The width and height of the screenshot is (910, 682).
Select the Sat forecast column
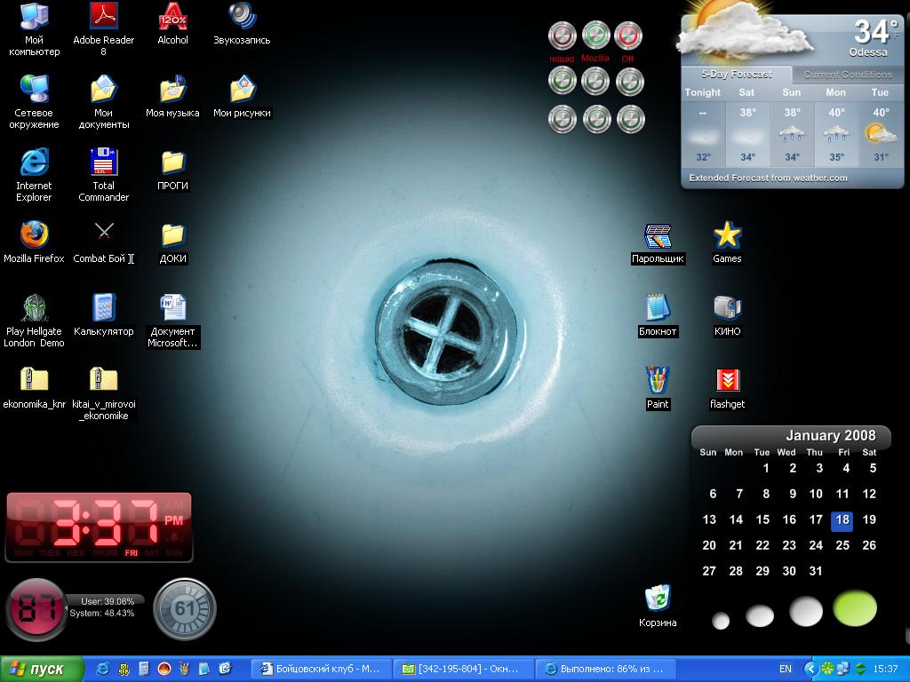pos(747,125)
